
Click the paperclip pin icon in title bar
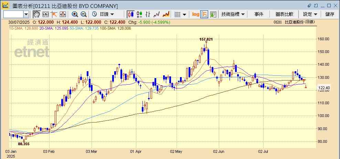[x=309, y=6]
